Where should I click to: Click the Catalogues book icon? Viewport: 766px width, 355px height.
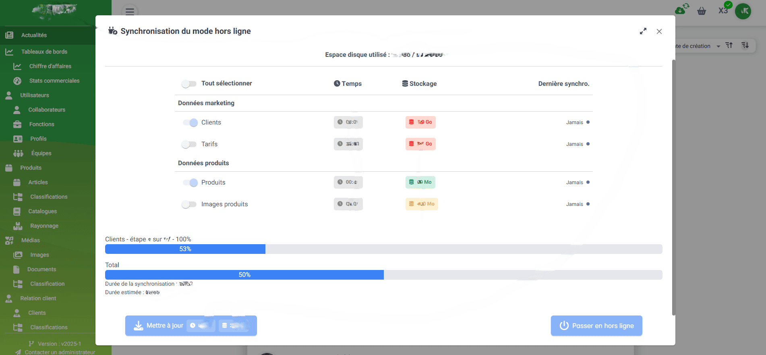click(17, 211)
